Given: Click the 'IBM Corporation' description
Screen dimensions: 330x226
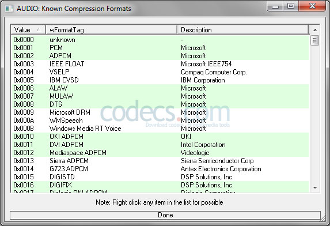Looking at the screenshot, I should tap(203, 80).
